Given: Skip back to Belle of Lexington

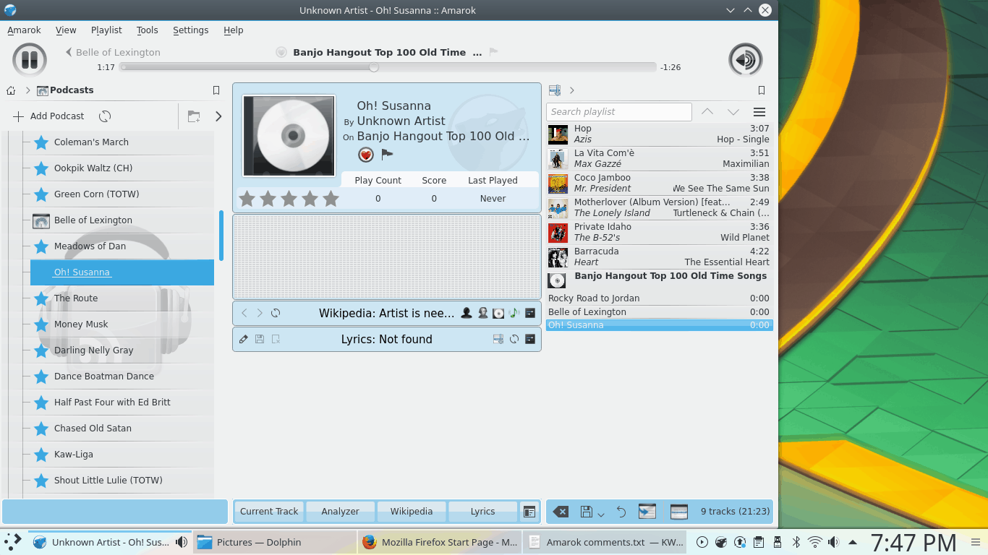Looking at the screenshot, I should pos(113,52).
